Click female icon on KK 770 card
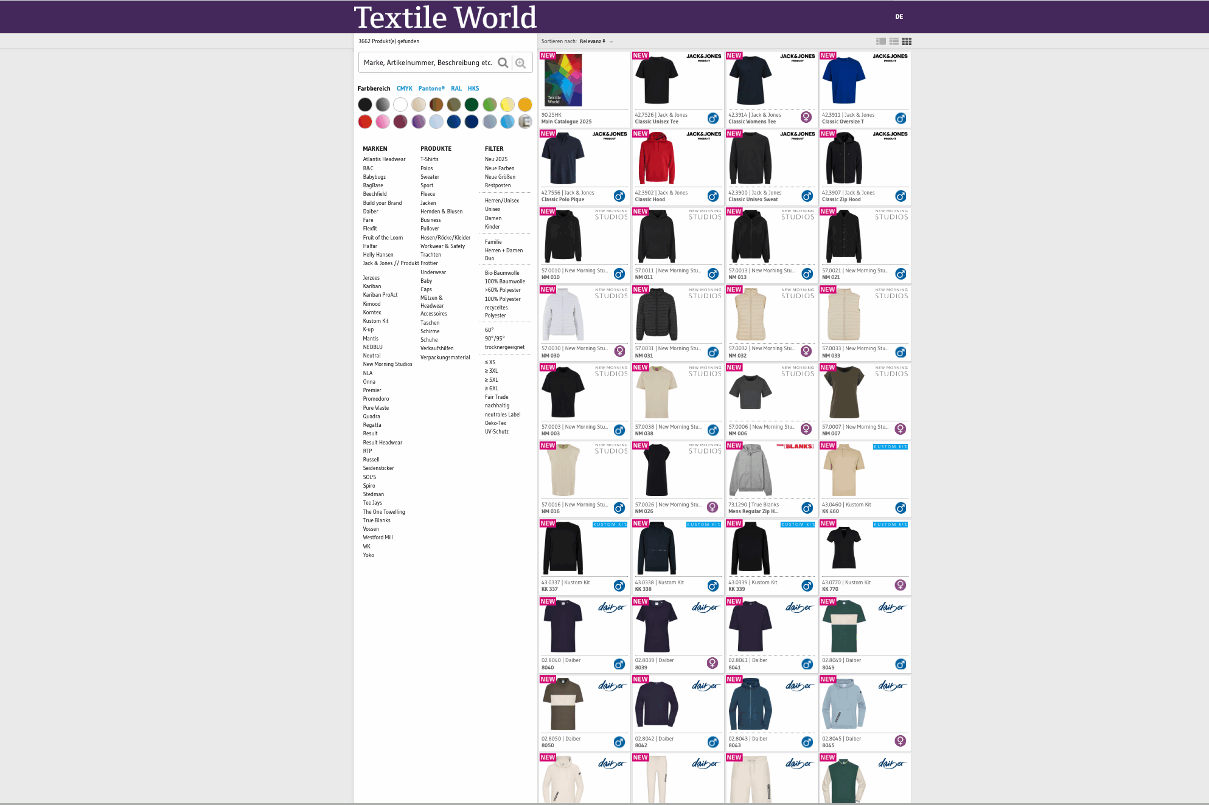 click(901, 585)
